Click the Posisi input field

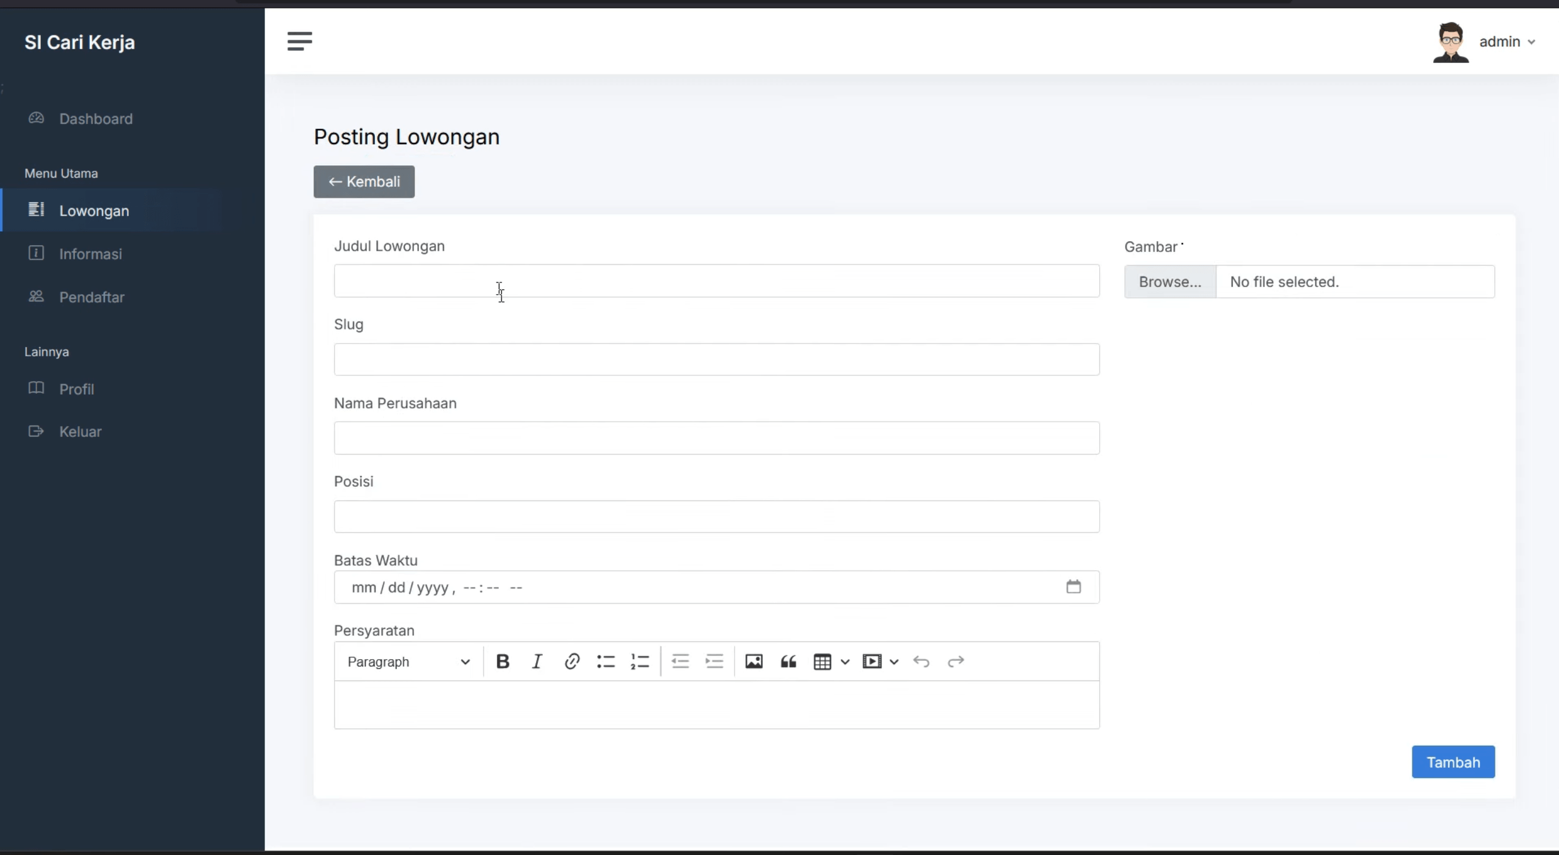tap(716, 517)
